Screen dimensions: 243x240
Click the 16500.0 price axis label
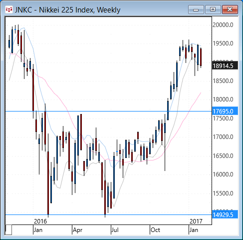point(223,156)
